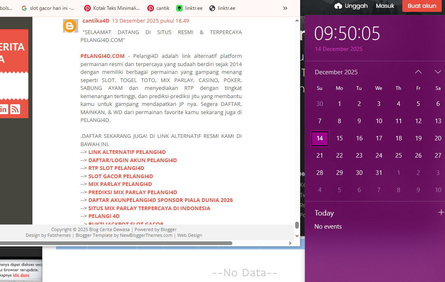Select December 19 in calendar
445x282 pixels.
tap(418, 138)
